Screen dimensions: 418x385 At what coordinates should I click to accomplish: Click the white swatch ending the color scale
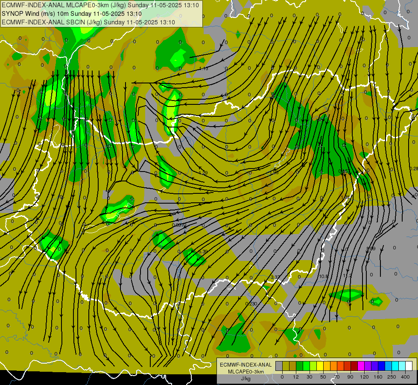[409, 366]
